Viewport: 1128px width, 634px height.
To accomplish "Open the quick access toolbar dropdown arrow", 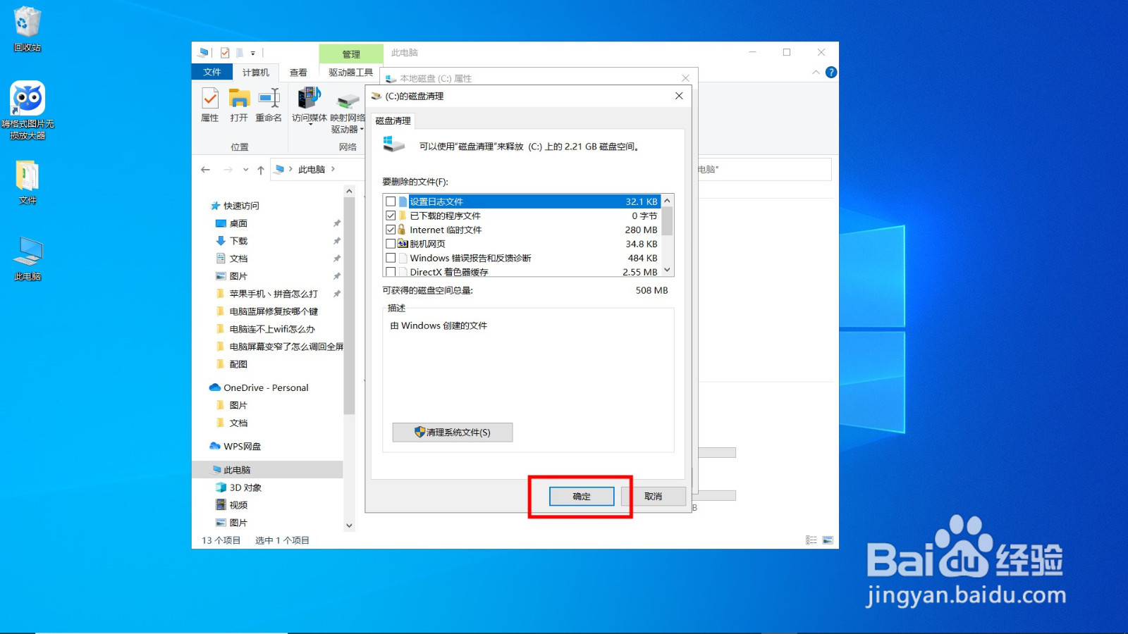I will (x=253, y=53).
